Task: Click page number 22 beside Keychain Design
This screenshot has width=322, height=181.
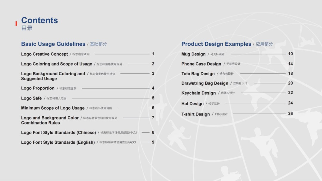Action: point(290,93)
